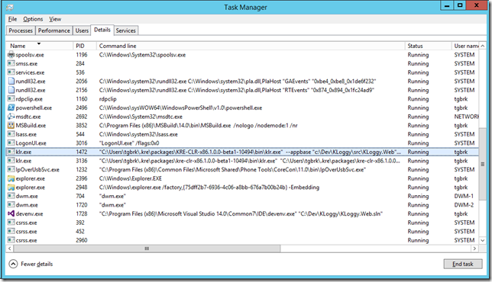Screen dimensions: 492x282
Task: Click the explorer.exe icon with PID 2948
Action: (11, 187)
